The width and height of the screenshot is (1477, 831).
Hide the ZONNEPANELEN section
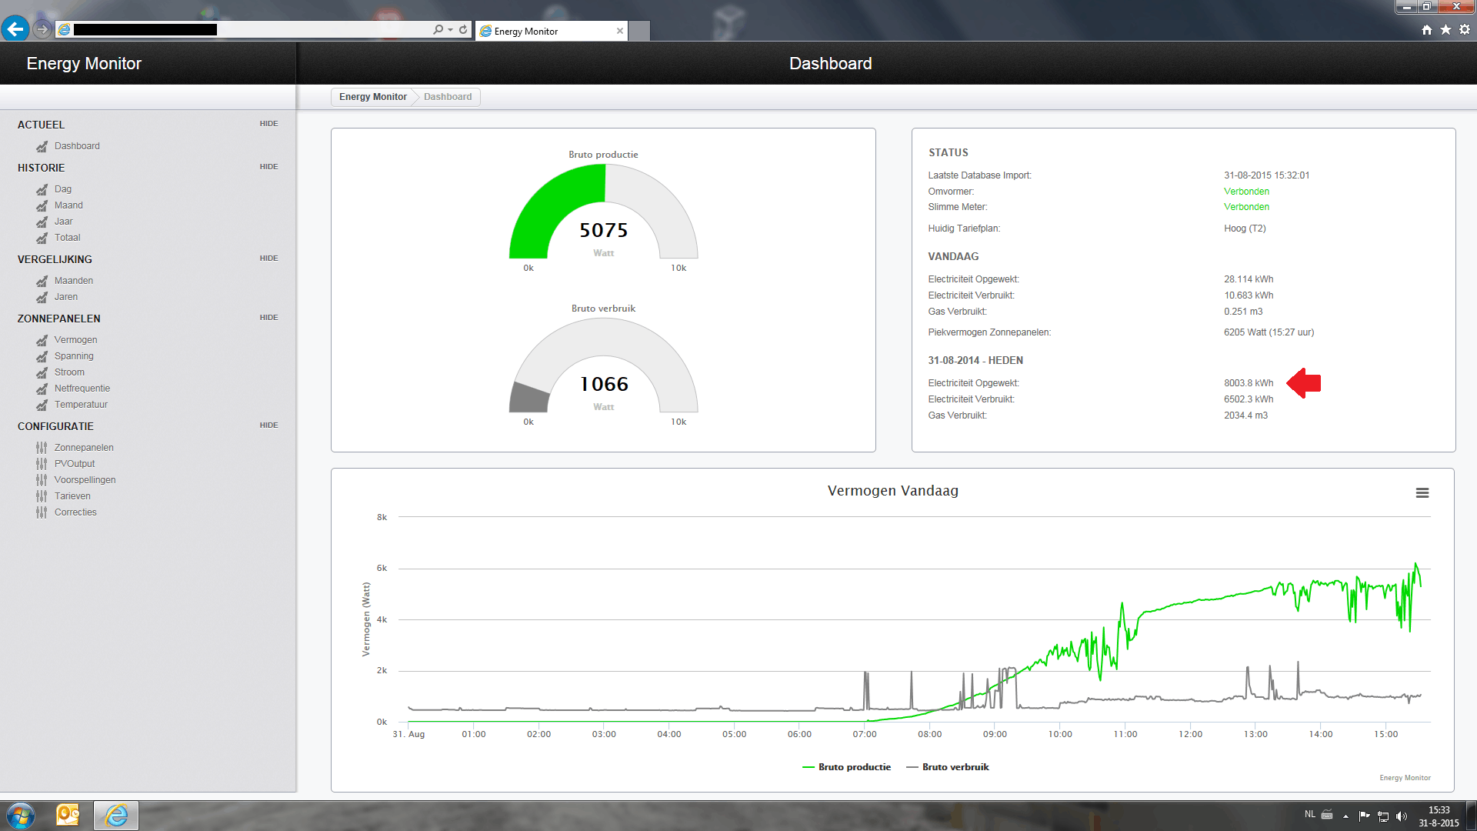pos(268,318)
